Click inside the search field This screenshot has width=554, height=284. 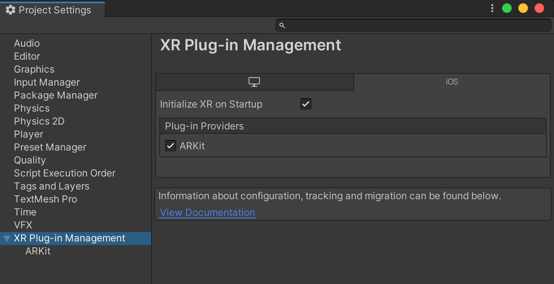(406, 25)
